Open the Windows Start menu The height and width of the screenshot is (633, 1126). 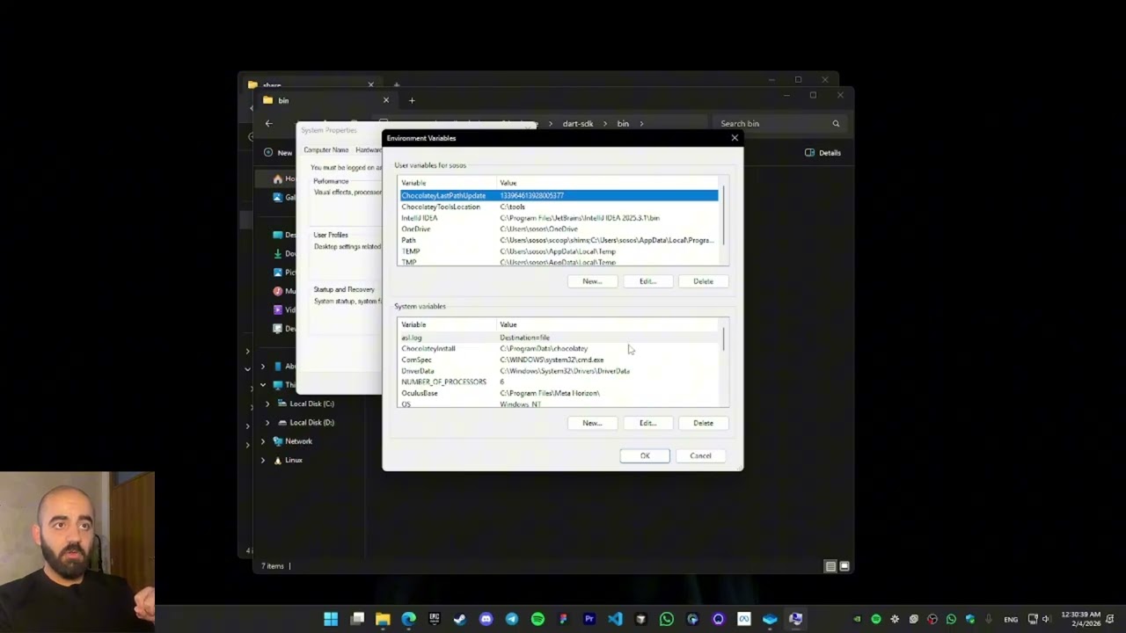point(331,619)
